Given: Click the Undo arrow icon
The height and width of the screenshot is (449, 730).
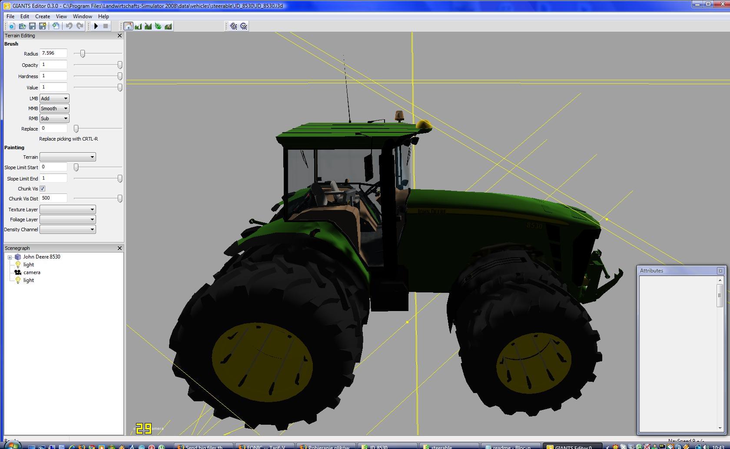Looking at the screenshot, I should click(69, 26).
